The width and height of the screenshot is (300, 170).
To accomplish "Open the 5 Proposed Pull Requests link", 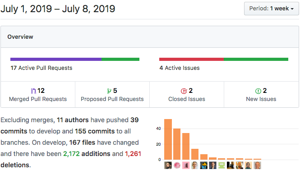I will pos(112,95).
